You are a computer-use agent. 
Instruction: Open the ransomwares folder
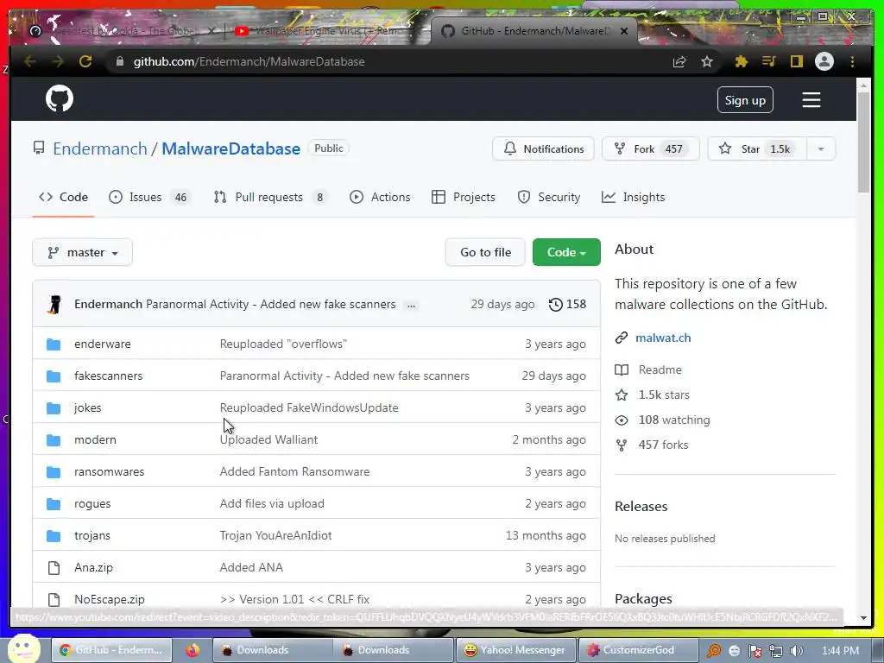point(109,472)
